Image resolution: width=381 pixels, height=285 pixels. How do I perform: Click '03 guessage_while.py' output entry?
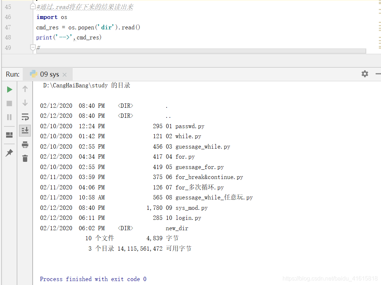tap(198, 147)
